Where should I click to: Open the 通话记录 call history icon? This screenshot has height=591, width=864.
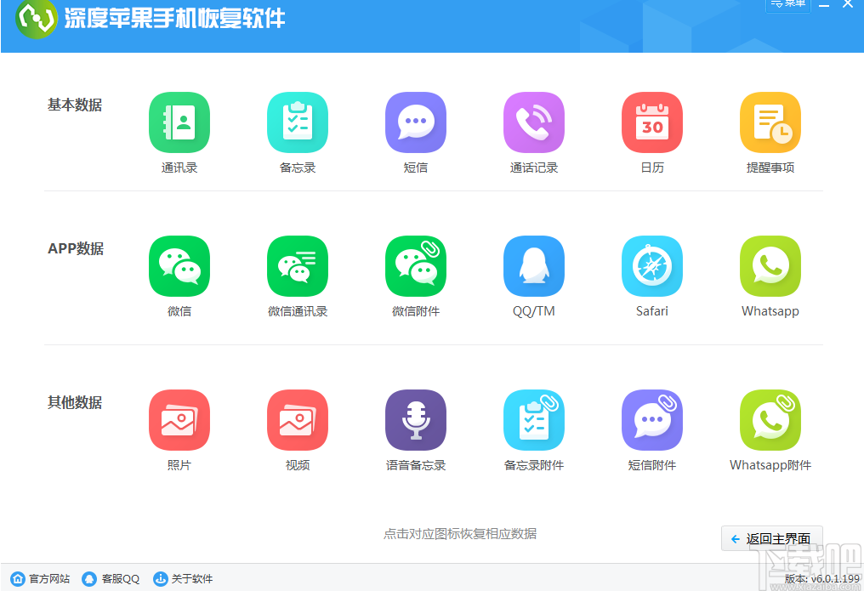(x=534, y=122)
